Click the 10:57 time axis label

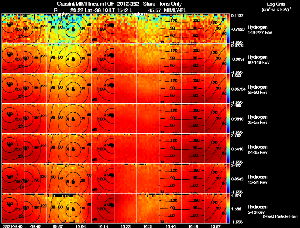216,226
